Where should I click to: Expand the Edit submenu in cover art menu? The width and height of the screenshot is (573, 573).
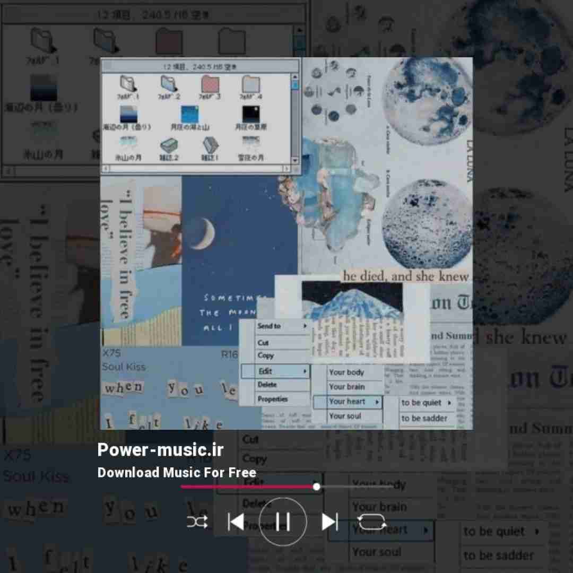[x=275, y=371]
